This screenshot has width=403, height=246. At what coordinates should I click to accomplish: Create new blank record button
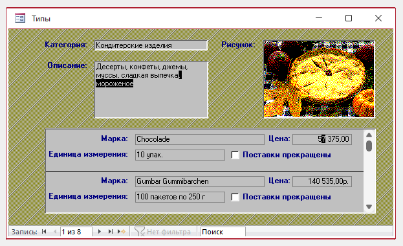[x=122, y=232]
